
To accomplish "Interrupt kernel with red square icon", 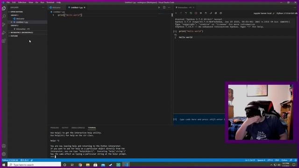I will [196, 13].
